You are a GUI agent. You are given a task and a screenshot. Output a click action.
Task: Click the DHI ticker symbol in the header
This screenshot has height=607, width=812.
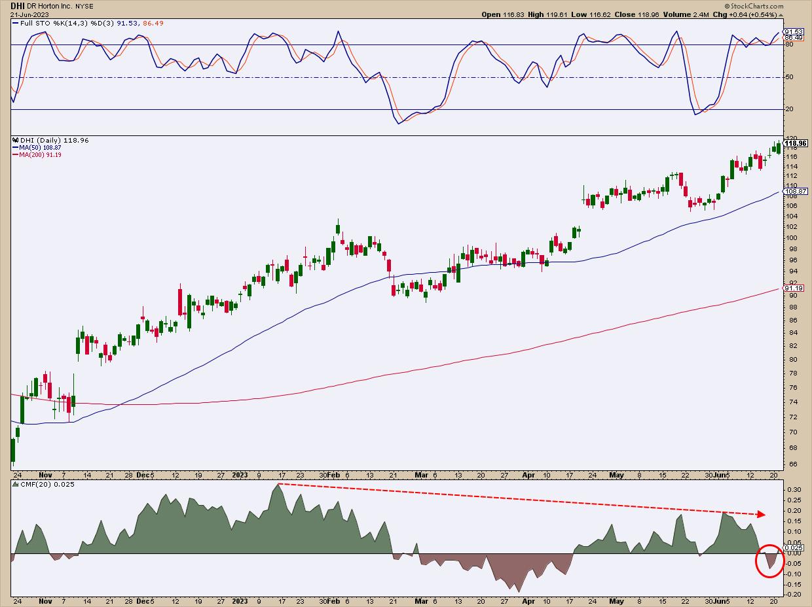click(x=16, y=5)
